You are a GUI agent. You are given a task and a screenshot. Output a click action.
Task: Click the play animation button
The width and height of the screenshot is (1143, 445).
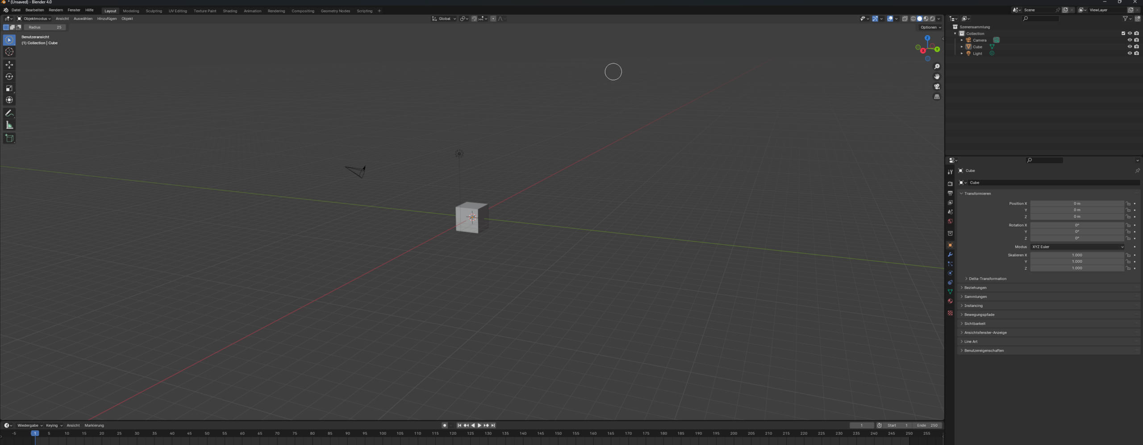pyautogui.click(x=480, y=425)
